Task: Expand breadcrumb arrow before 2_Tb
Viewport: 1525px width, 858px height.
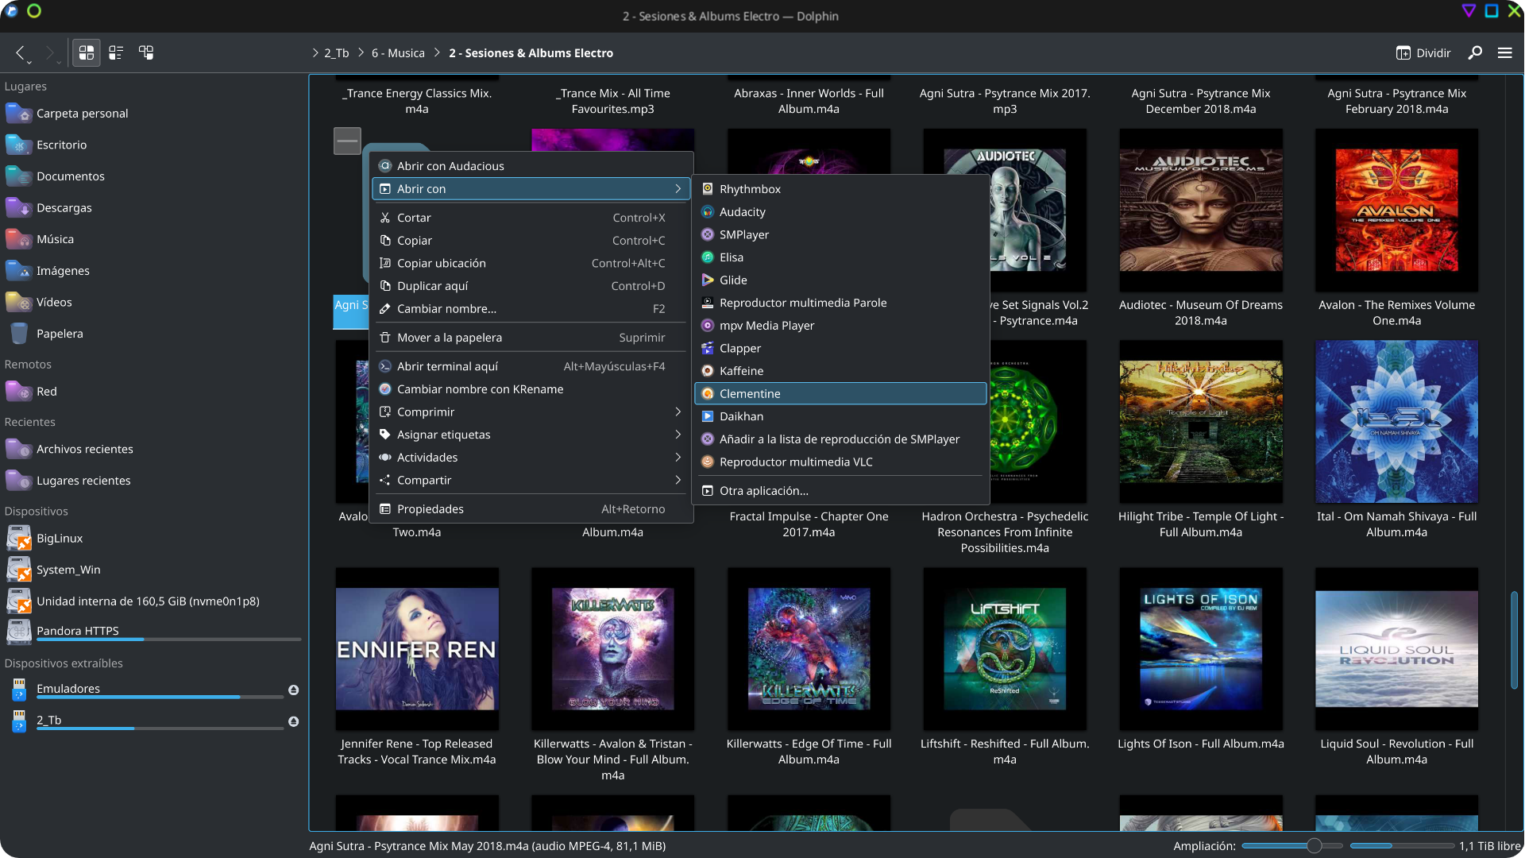Action: pos(315,53)
